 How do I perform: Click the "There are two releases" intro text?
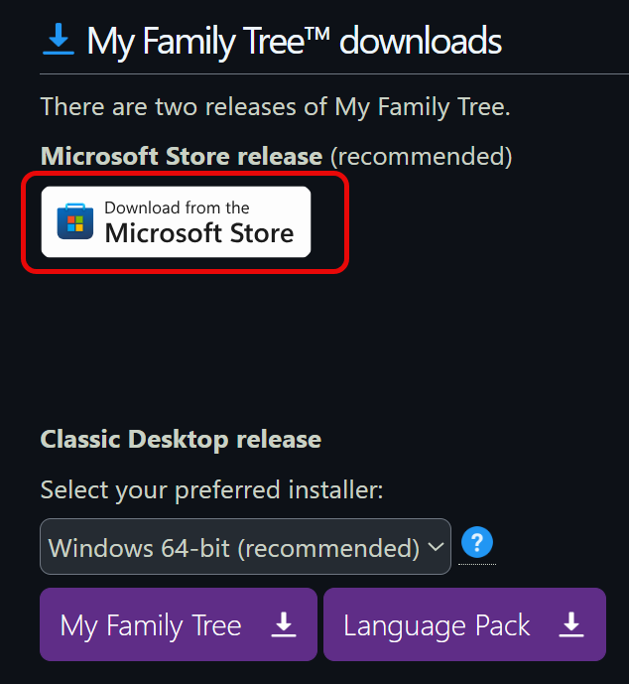275,106
